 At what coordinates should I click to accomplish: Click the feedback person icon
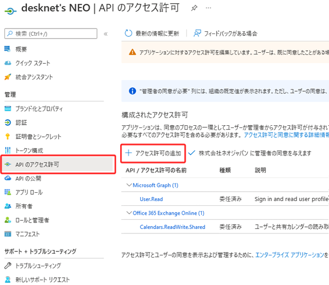(197, 33)
